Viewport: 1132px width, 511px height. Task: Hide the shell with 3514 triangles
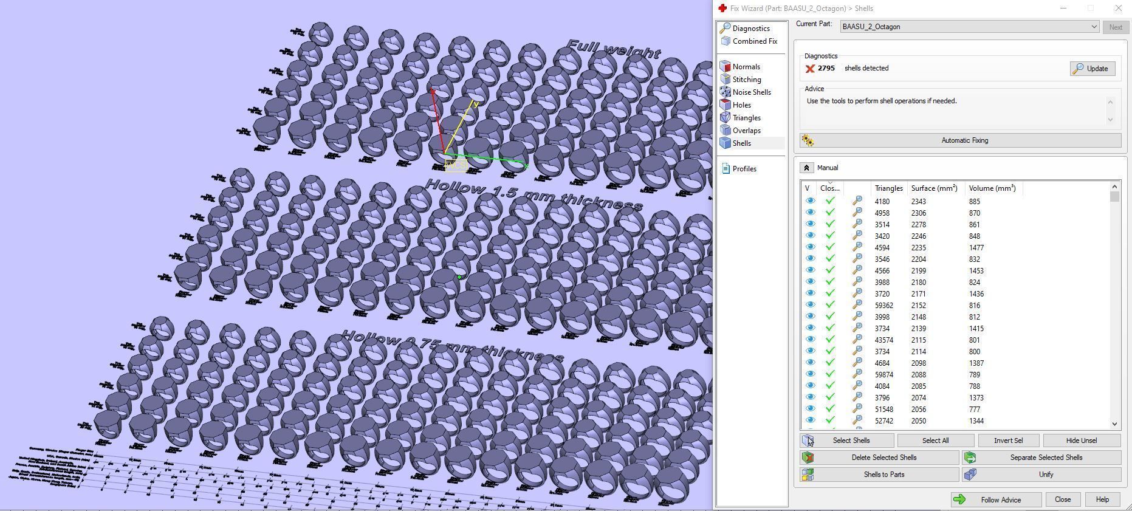[810, 224]
